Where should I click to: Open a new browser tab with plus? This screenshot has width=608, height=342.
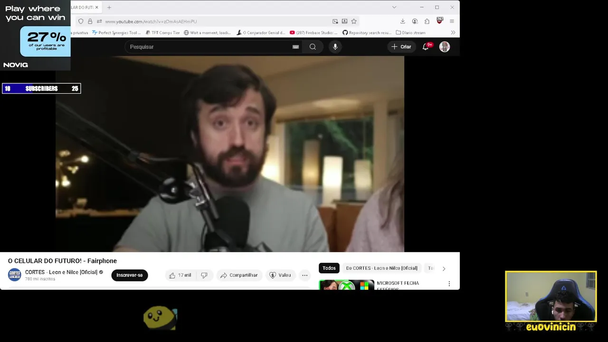pos(109,7)
